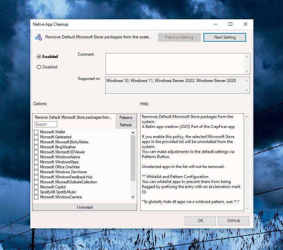Open the GitHub button
283x250 pixels.
(x=233, y=221)
